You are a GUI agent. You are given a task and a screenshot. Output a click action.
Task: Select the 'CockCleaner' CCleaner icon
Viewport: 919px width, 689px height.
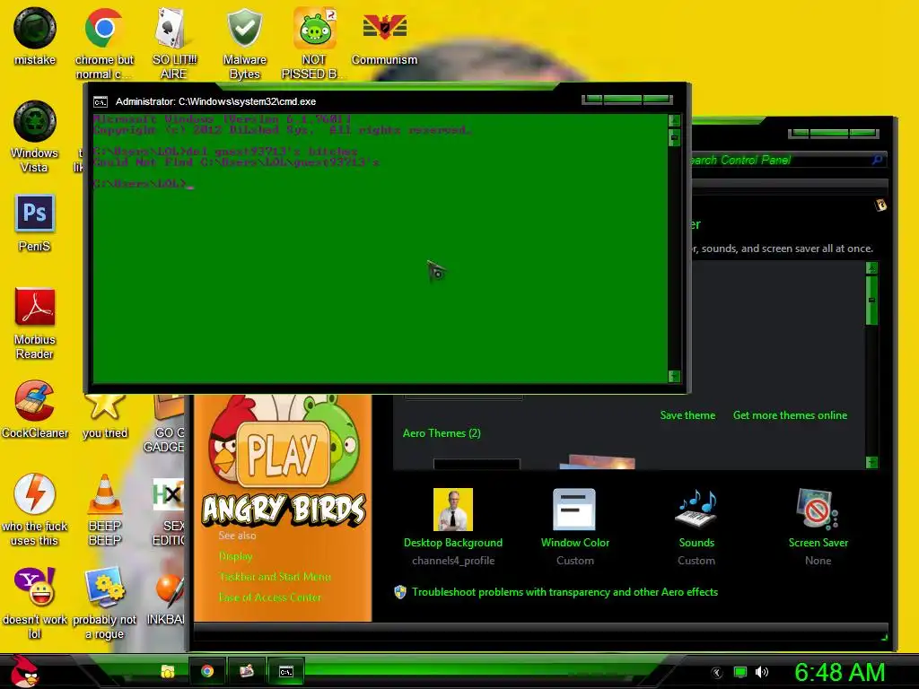click(x=35, y=409)
